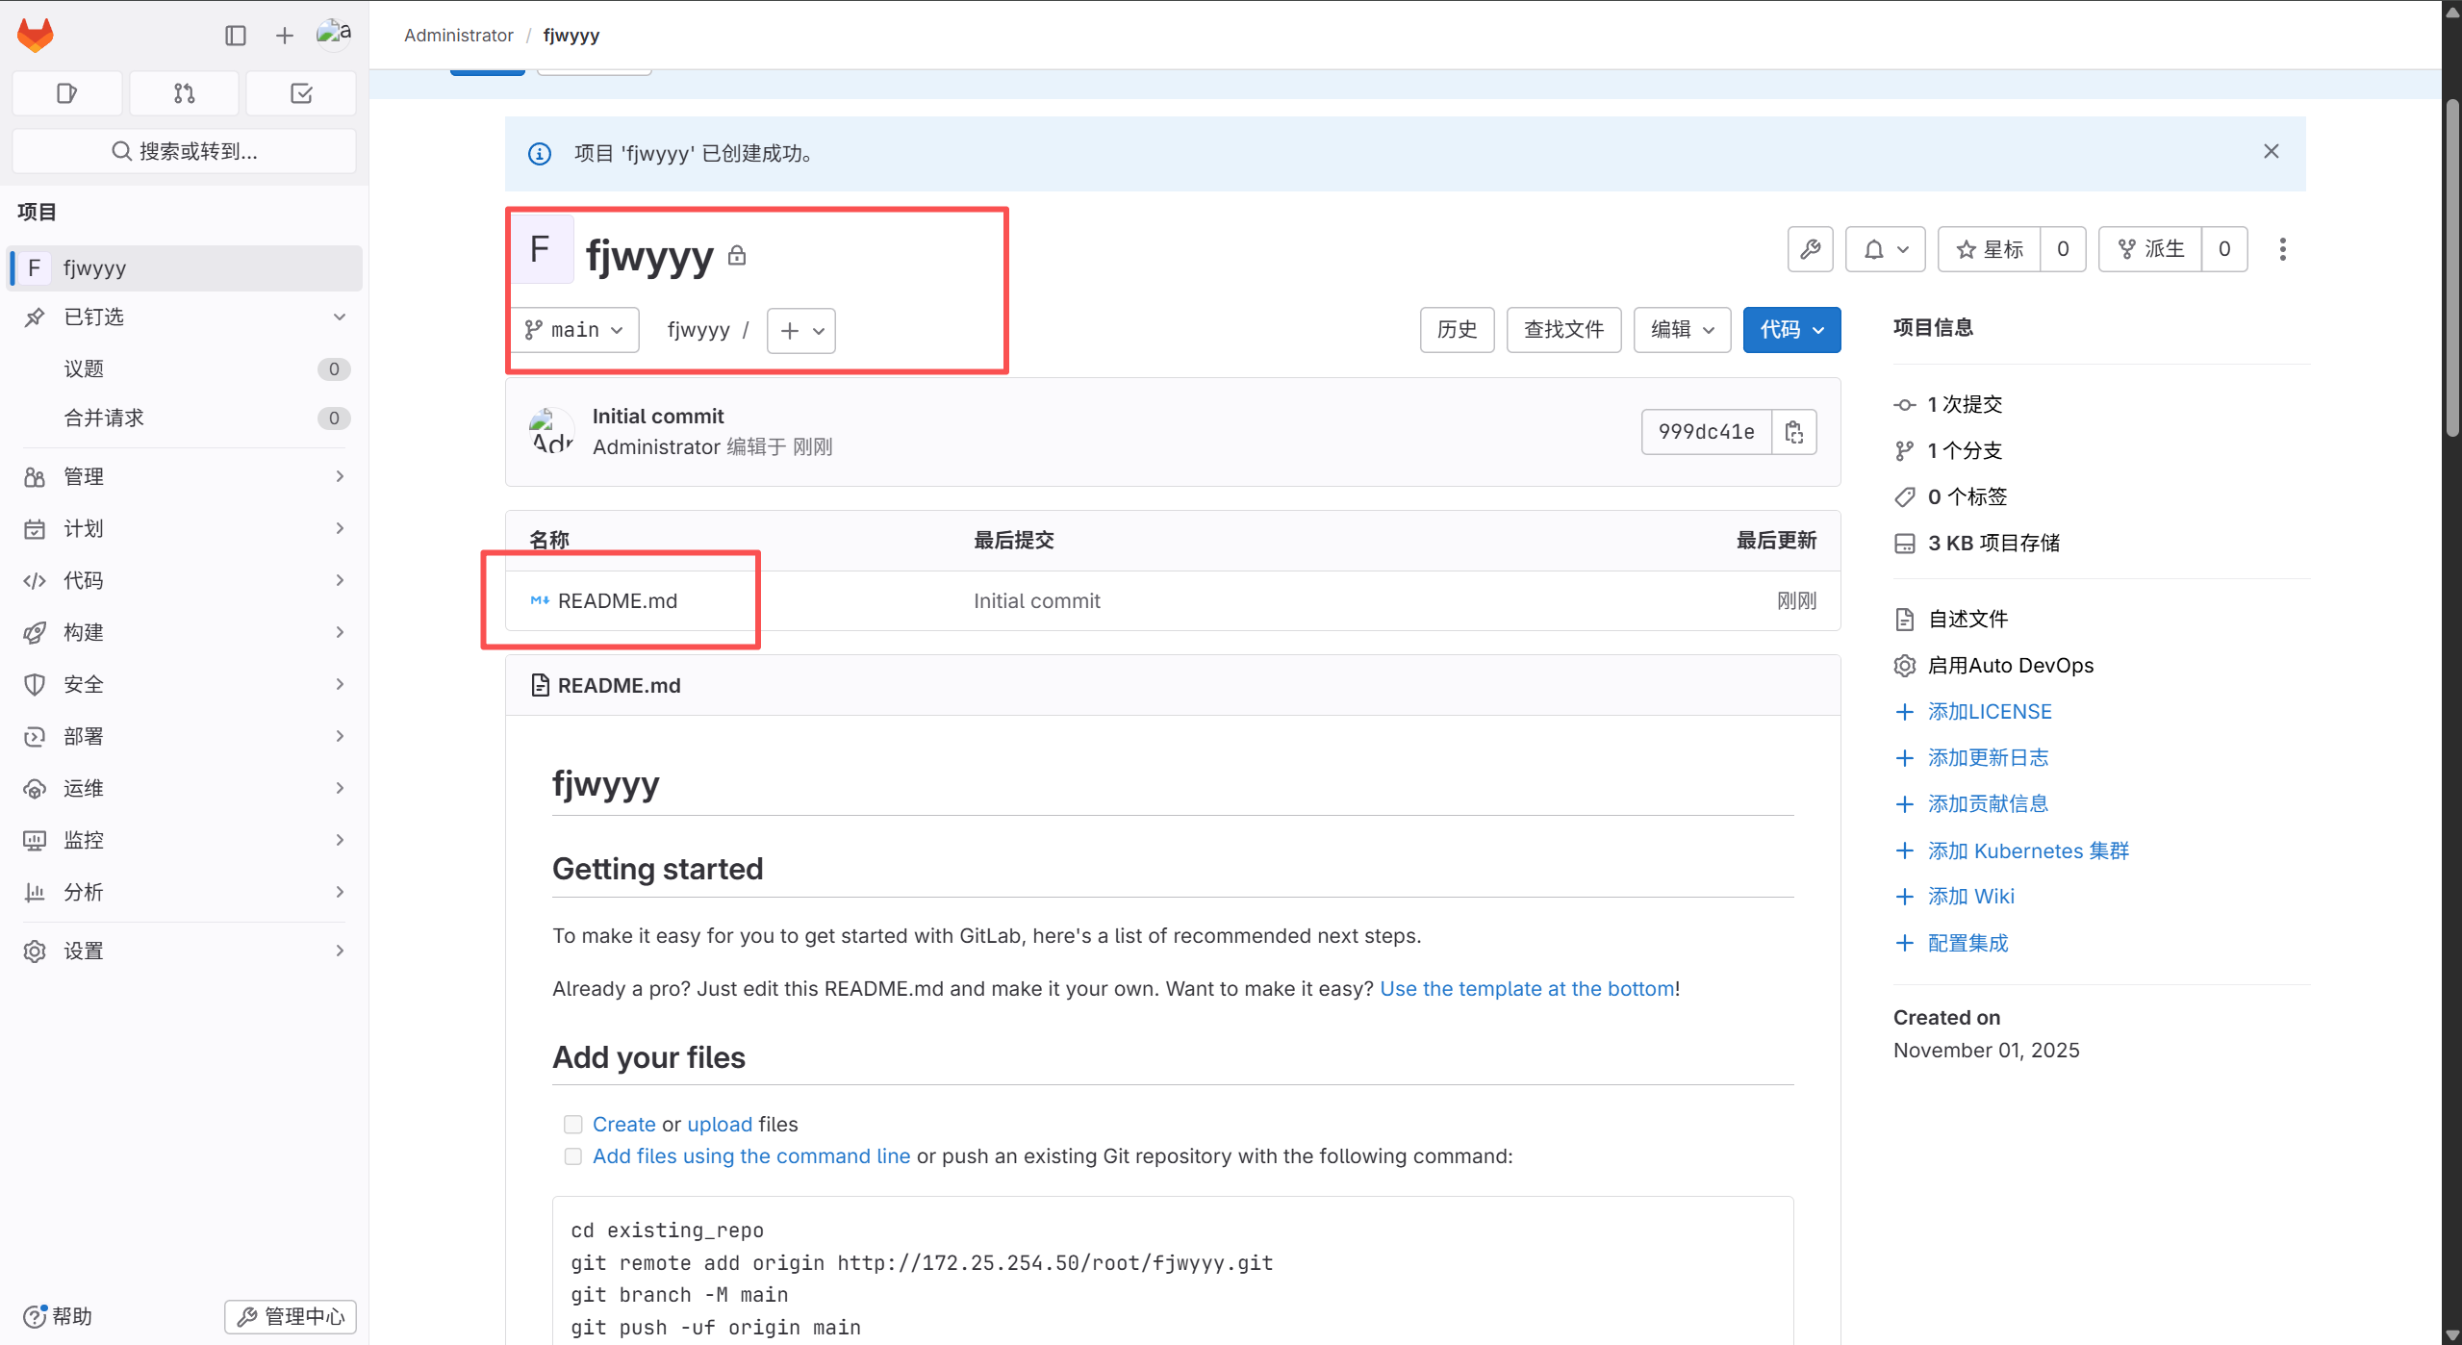Screen dimensions: 2462x1345
Task: Click the 搜索或转到 search field
Action: (x=184, y=151)
